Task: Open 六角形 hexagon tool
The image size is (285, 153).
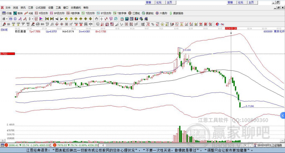Action: click(161, 13)
